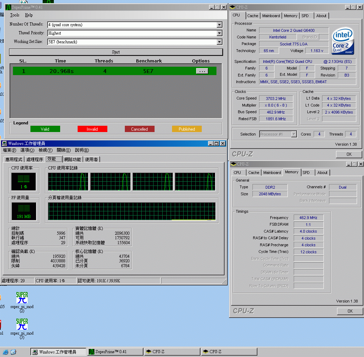Image resolution: width=364 pixels, height=357 pixels.
Task: Switch to 使用者 tab in Task Manager
Action: tap(92, 159)
